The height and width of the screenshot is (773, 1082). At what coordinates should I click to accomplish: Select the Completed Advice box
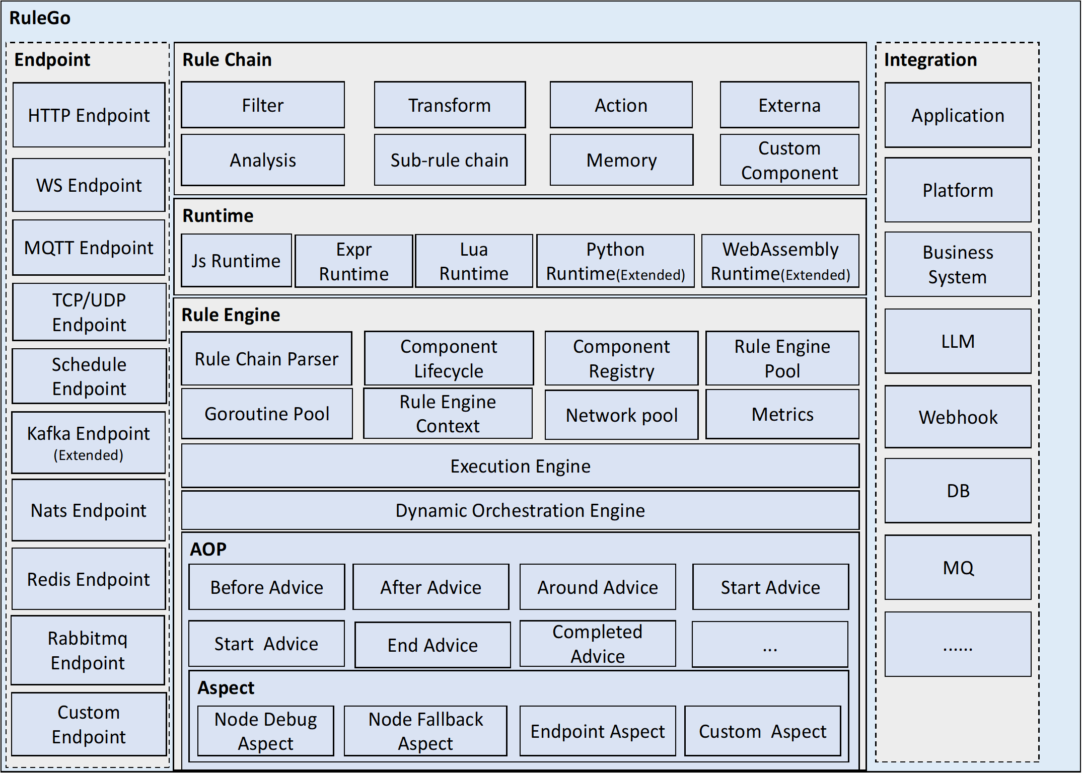597,644
